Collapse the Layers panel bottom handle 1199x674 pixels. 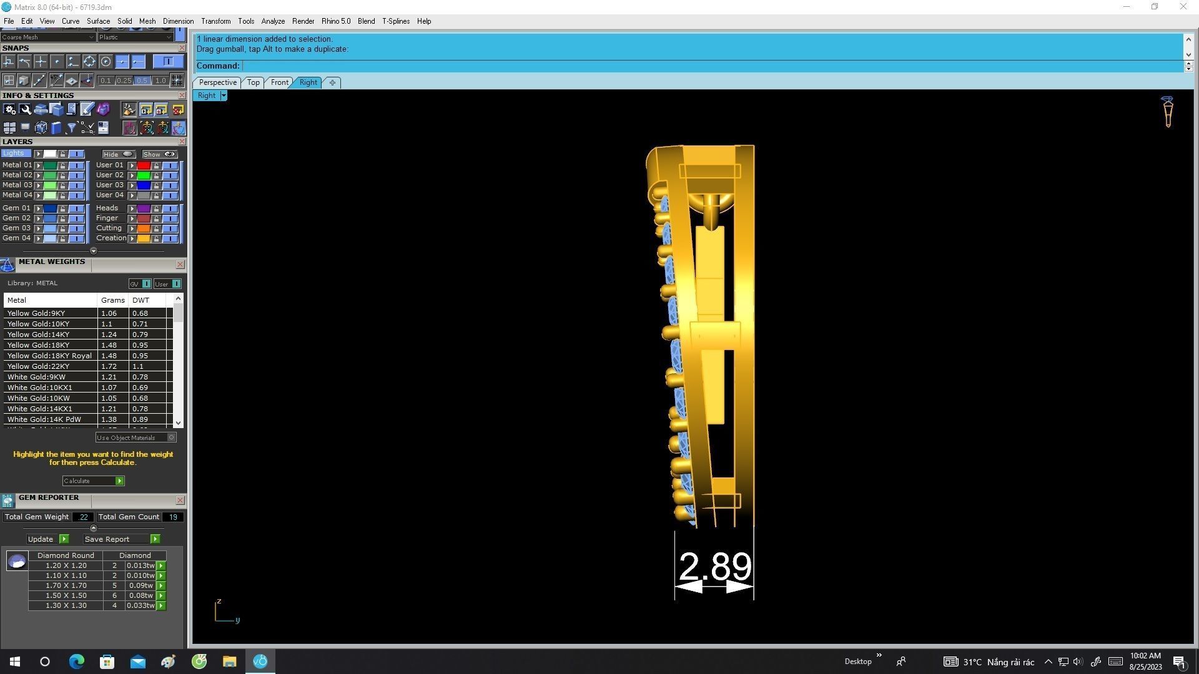pyautogui.click(x=94, y=251)
